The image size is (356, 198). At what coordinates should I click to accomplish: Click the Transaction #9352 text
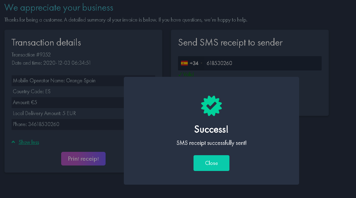[31, 55]
